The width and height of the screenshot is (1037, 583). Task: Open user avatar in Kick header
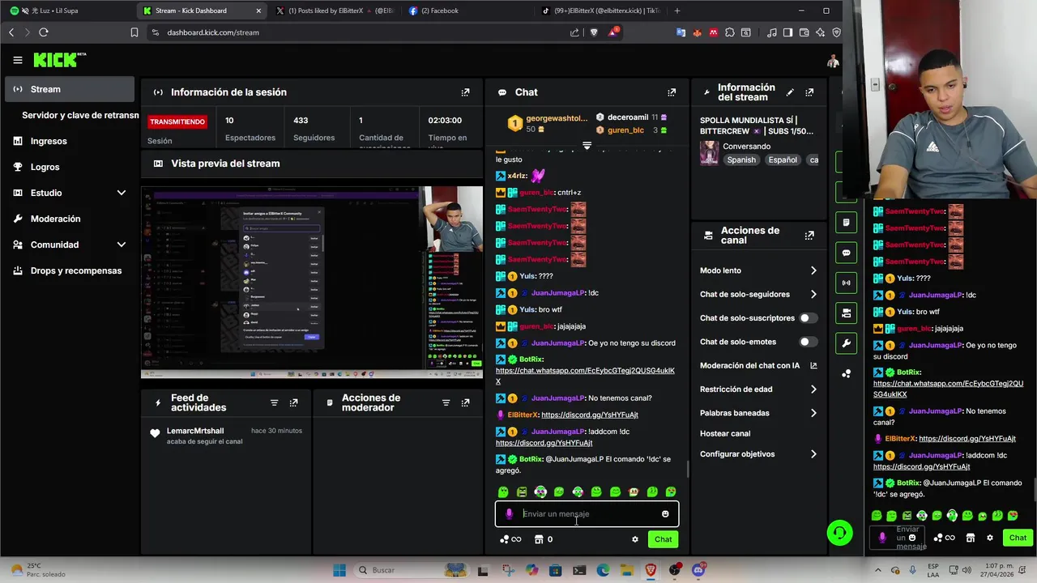pyautogui.click(x=832, y=61)
